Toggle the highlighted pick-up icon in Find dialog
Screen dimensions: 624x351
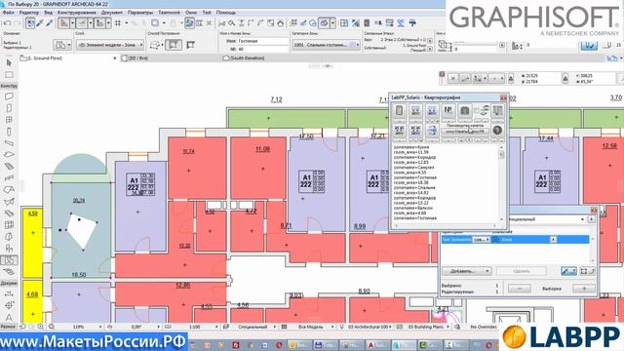pos(568,271)
